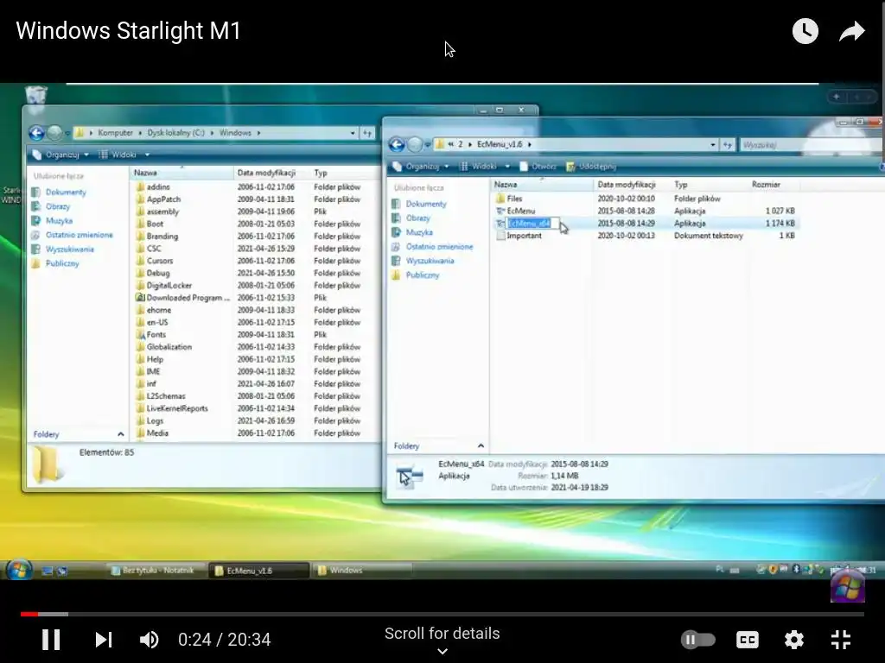Open Organizuj menu in EcMenu_v1.6 window

click(421, 167)
